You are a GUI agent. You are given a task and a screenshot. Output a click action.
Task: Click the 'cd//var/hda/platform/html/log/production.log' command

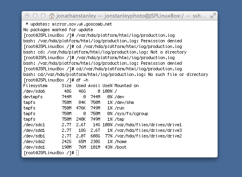pos(129,69)
